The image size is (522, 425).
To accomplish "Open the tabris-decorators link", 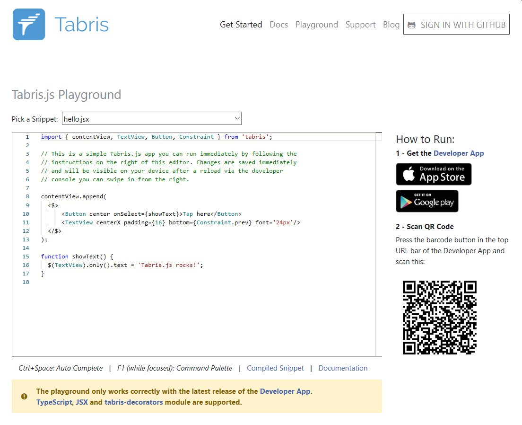I will [134, 402].
